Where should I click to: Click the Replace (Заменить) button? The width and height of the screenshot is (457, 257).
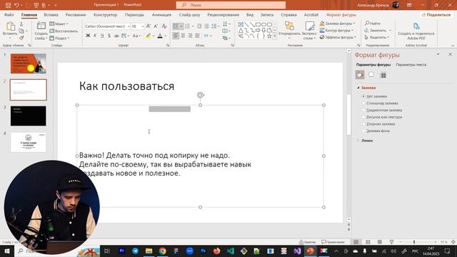[x=376, y=30]
